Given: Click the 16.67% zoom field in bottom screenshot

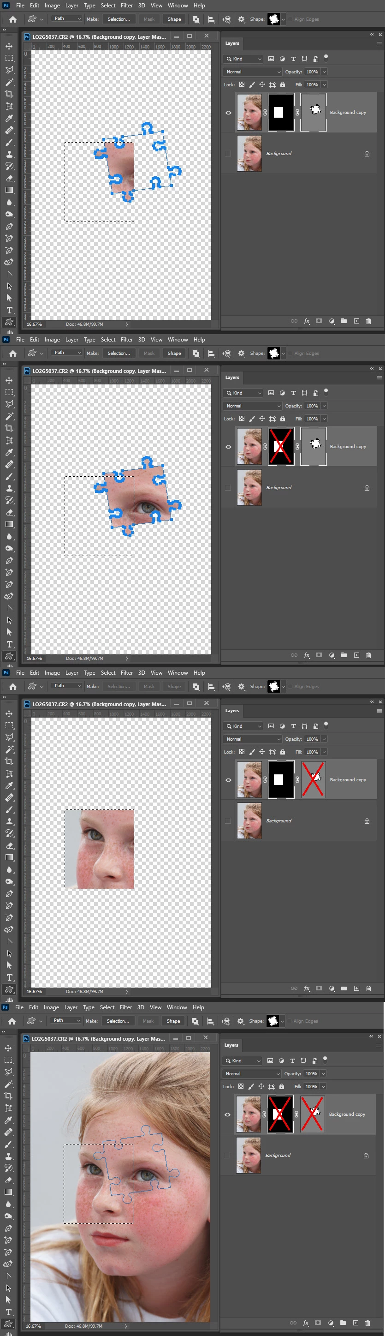Looking at the screenshot, I should (33, 1326).
